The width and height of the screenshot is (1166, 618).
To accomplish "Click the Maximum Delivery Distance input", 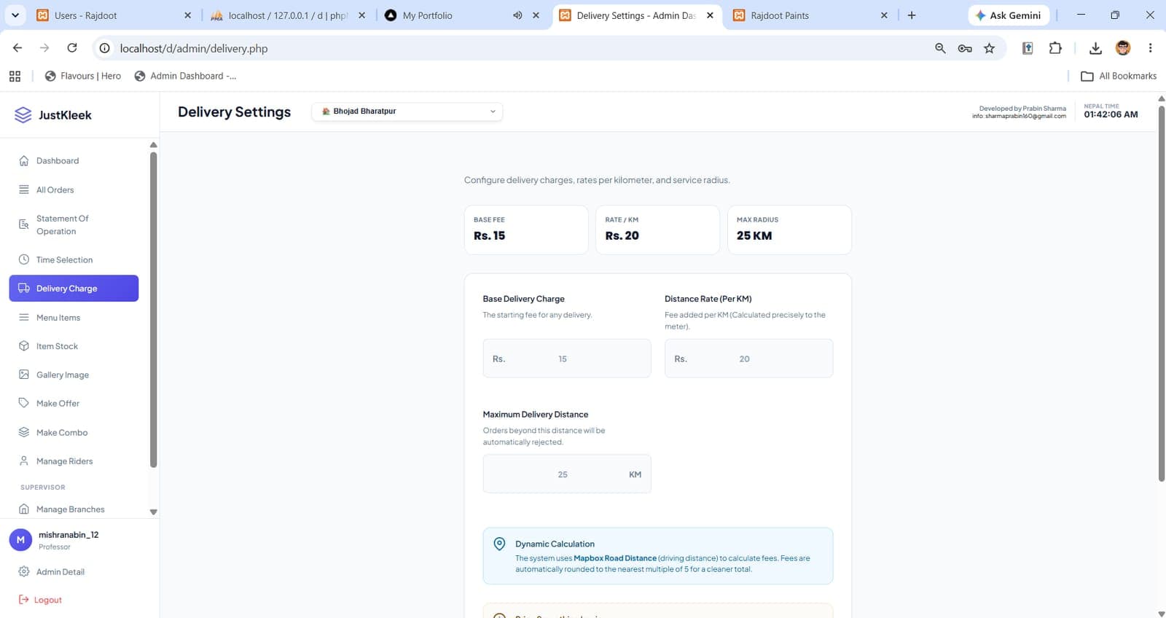I will point(567,474).
